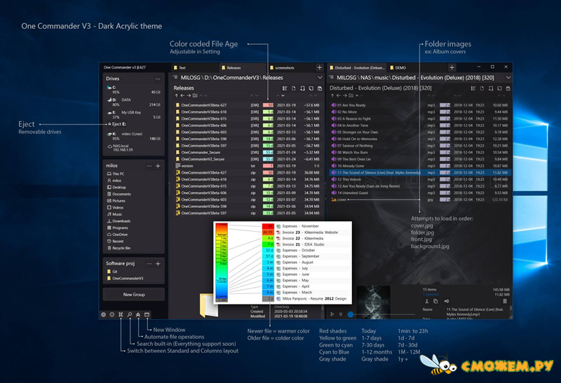The height and width of the screenshot is (383, 561).
Task: Expand path dropdown chevron for Disturbed path
Action: (508, 78)
